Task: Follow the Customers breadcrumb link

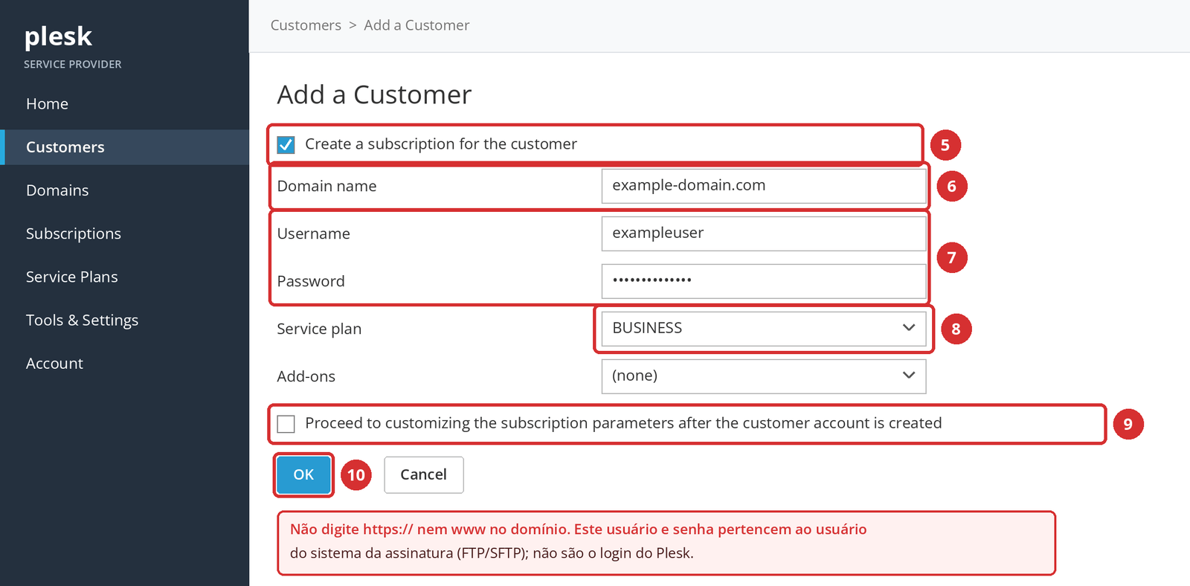Action: pyautogui.click(x=306, y=25)
